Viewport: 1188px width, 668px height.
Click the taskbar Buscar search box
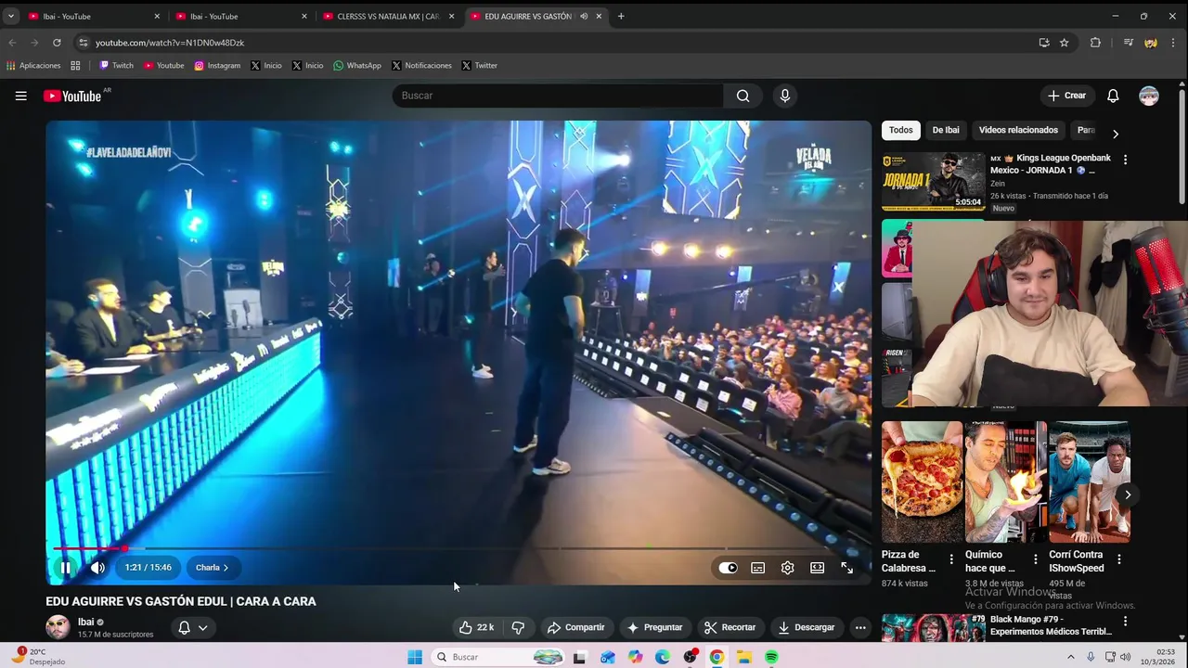pos(498,657)
